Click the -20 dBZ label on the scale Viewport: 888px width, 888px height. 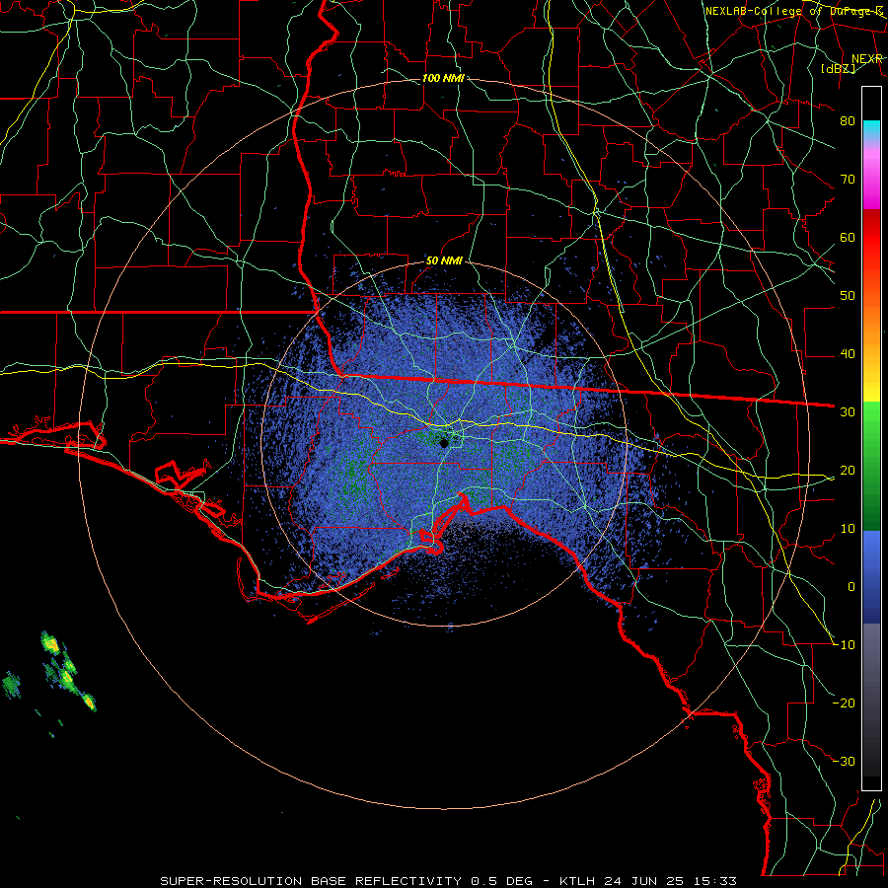845,703
